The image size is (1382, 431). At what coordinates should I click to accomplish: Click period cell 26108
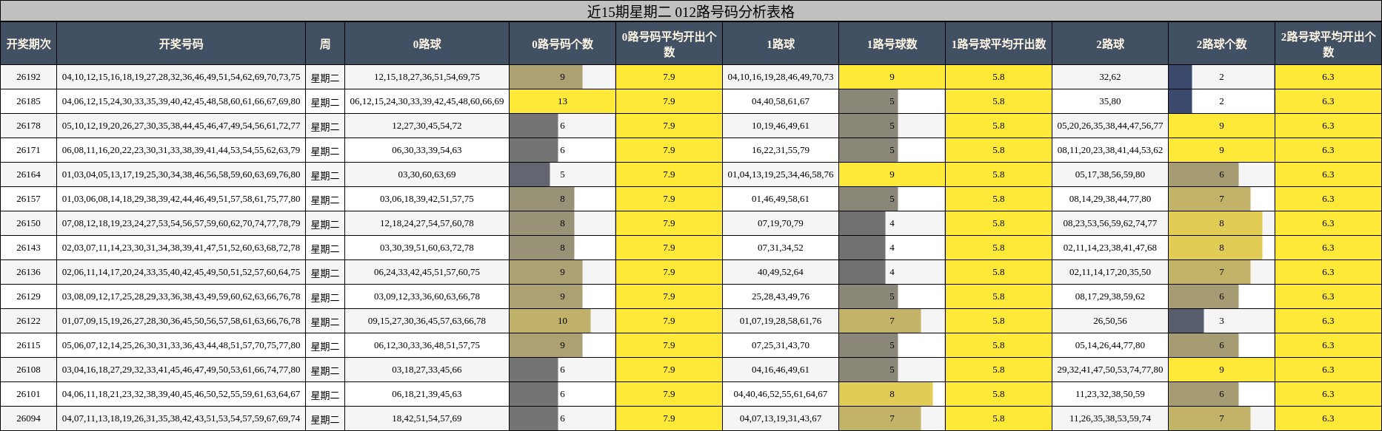28,370
